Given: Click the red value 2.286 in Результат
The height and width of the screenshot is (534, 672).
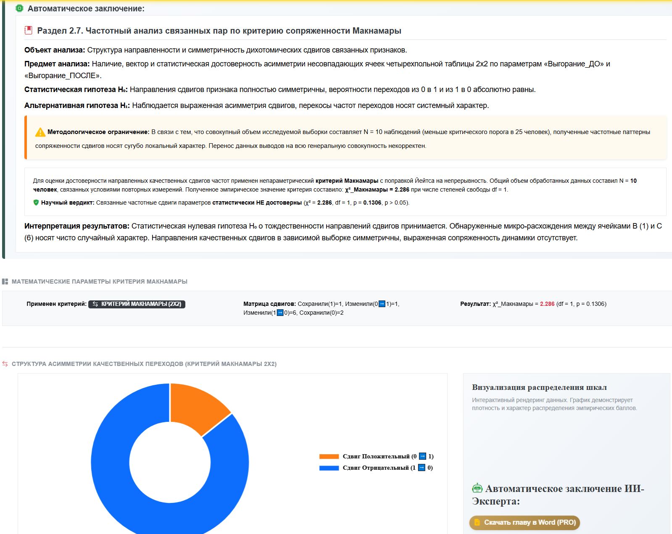Looking at the screenshot, I should 547,304.
